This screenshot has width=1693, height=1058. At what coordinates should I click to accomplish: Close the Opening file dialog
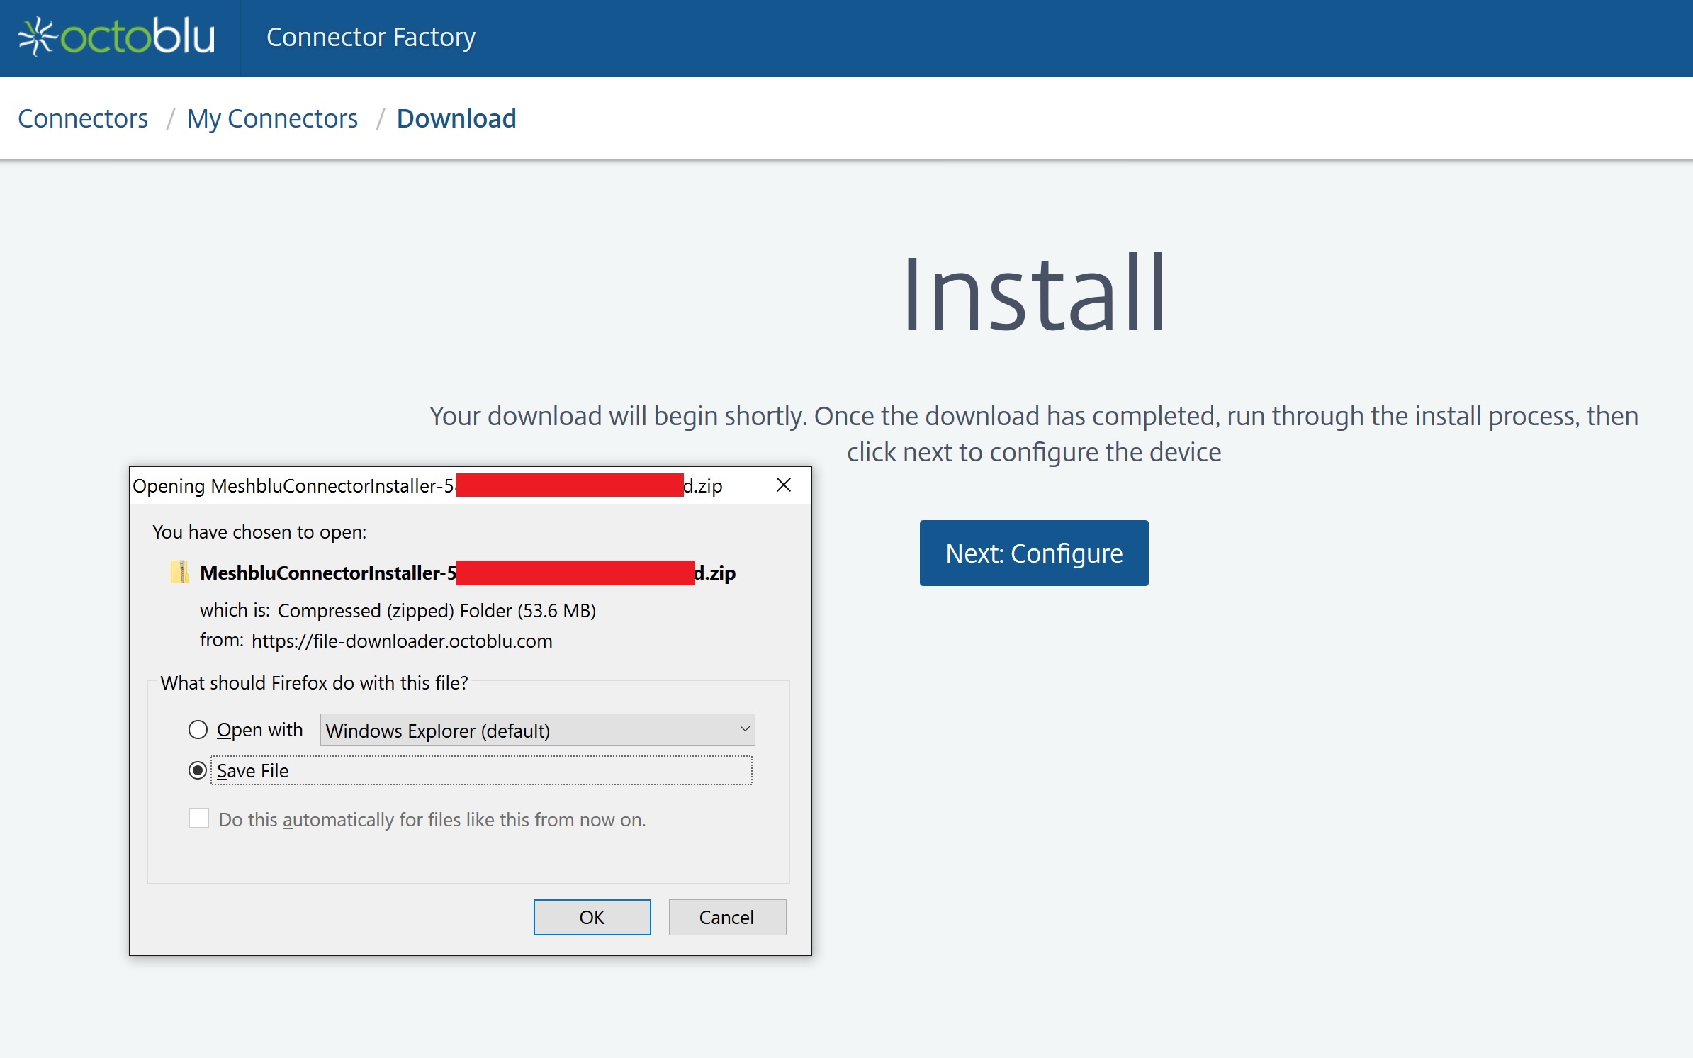pyautogui.click(x=783, y=485)
